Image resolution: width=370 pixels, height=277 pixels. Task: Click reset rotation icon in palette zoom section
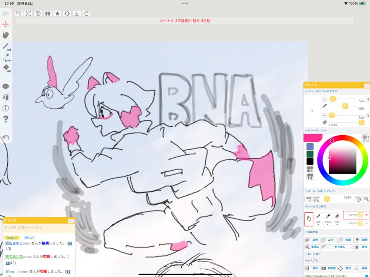358,199
